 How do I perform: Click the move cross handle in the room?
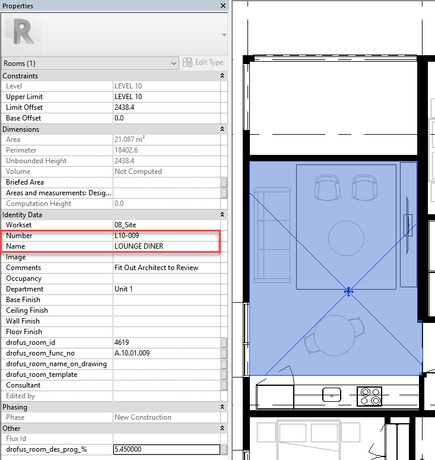348,291
